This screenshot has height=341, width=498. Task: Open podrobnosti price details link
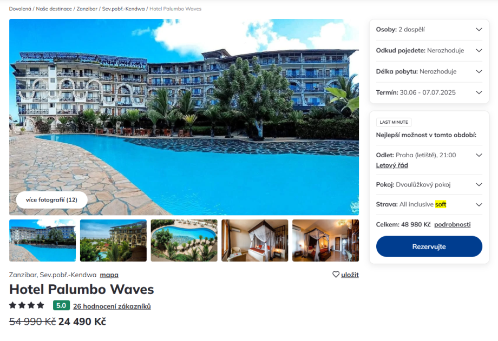453,225
